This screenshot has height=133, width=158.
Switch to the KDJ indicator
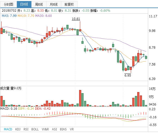tap(18, 129)
